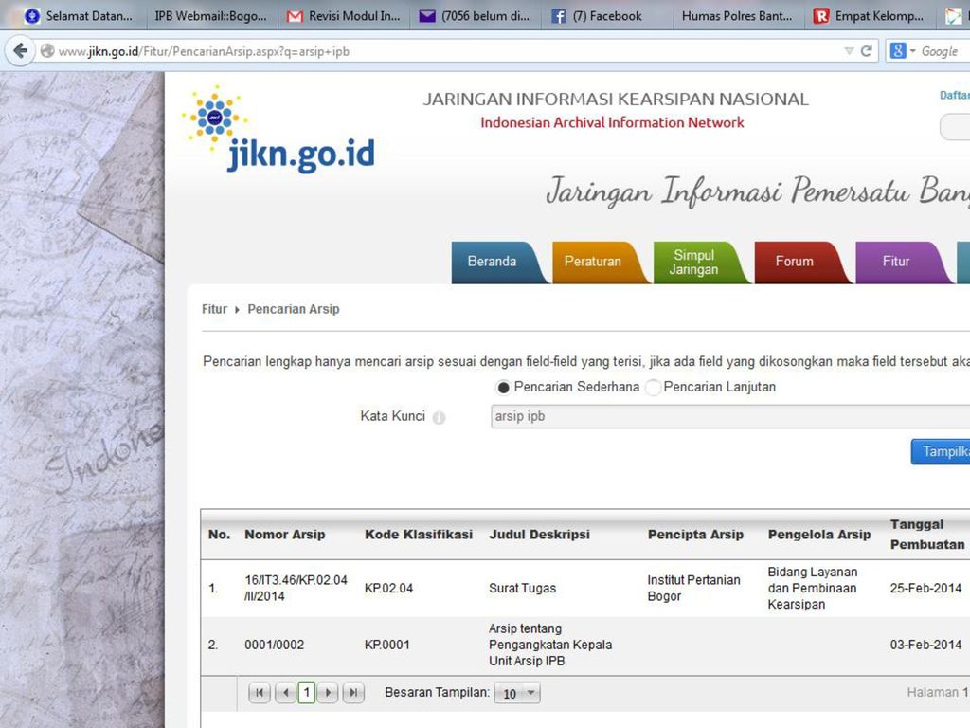This screenshot has height=728, width=970.
Task: Open the URL history dropdown arrow
Action: pos(849,51)
